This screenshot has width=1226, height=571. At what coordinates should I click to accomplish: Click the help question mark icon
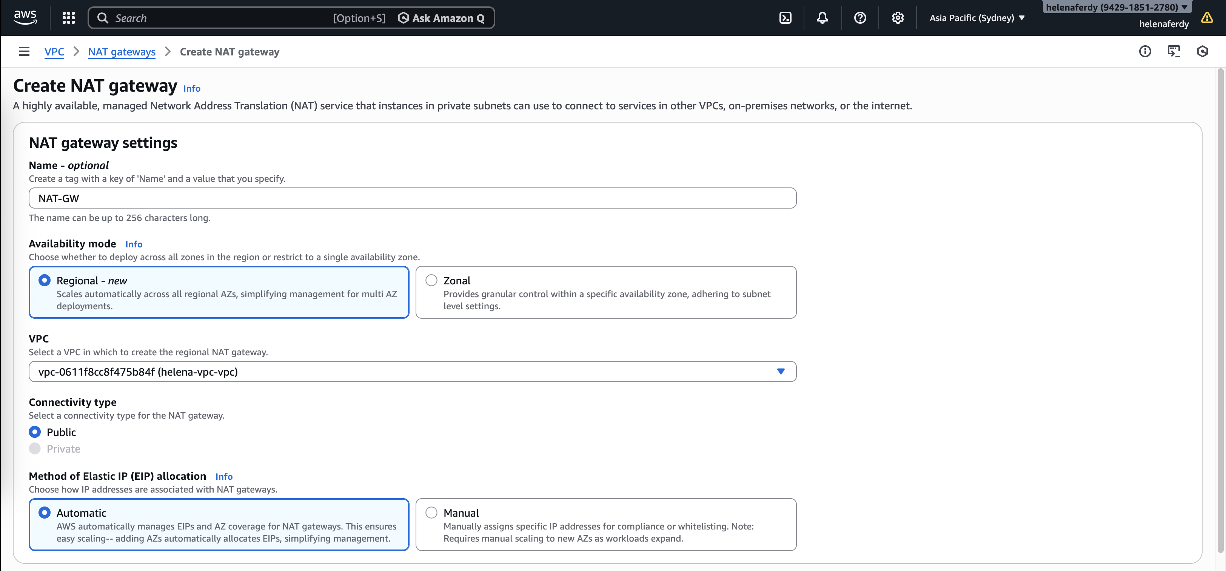point(860,18)
